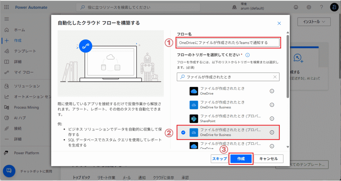Click the 接続 plug icon
This screenshot has width=341, height=181.
(7, 129)
